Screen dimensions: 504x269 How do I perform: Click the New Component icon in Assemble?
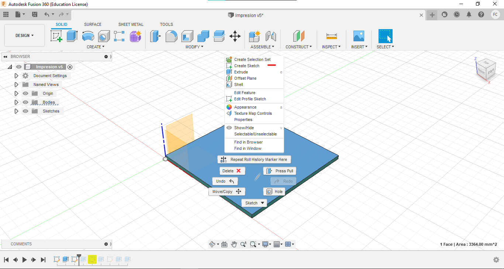[x=255, y=36]
